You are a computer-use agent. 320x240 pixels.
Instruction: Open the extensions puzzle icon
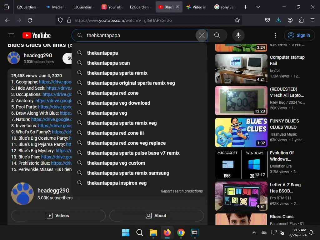[301, 20]
